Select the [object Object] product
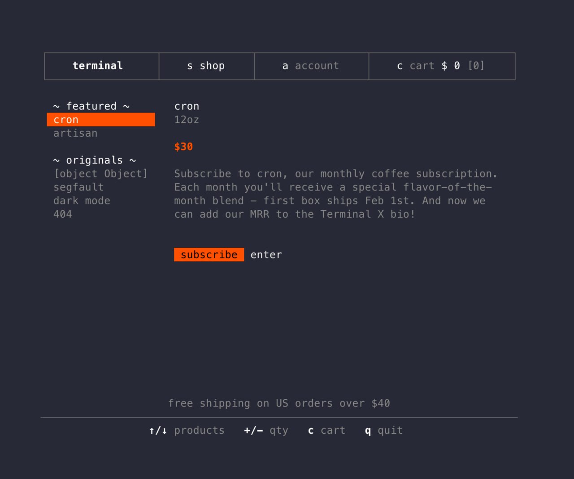 [100, 173]
